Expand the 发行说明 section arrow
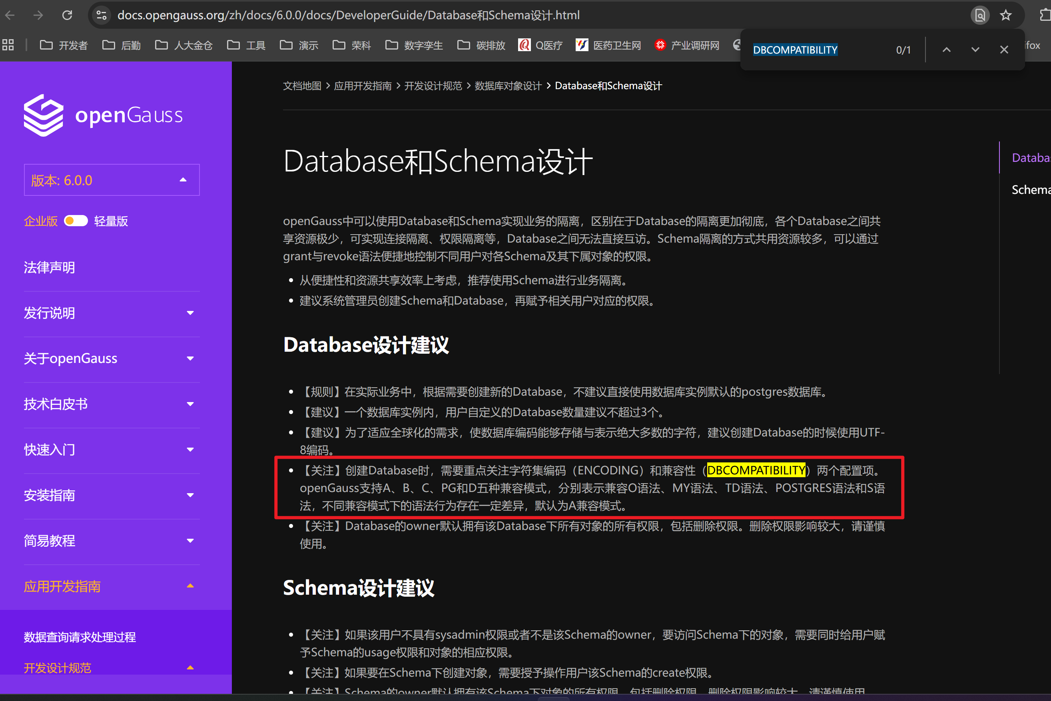Screen dimensions: 1051x701 pyautogui.click(x=190, y=313)
